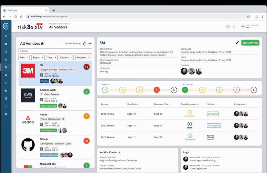The image size is (267, 173).
Task: Likelihood rating 1 green filled circle
Action: tap(185, 90)
